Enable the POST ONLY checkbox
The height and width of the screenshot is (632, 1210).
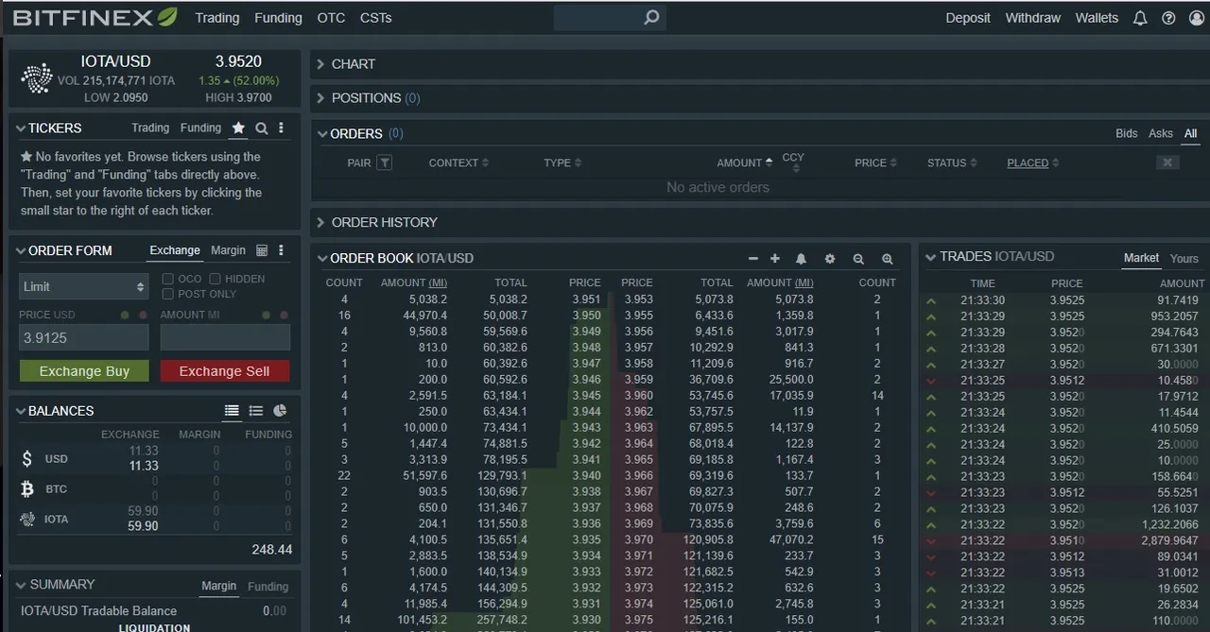[167, 294]
